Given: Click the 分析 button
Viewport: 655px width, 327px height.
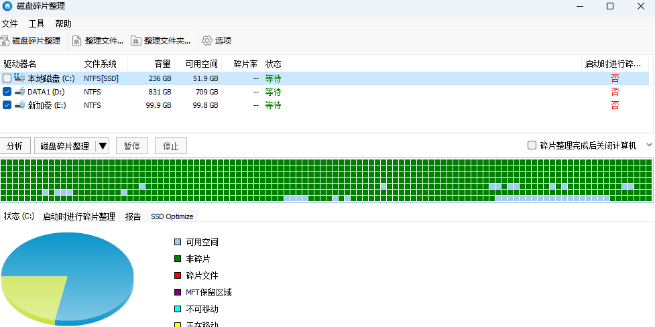Looking at the screenshot, I should pos(15,146).
